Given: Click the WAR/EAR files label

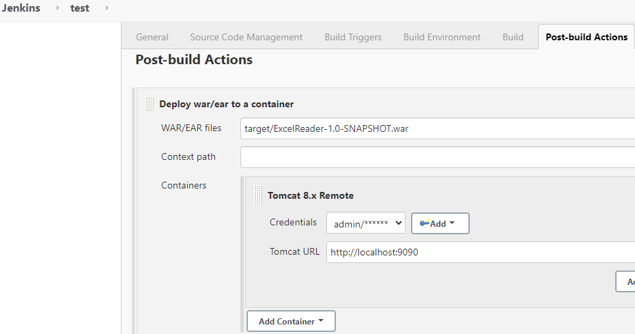Looking at the screenshot, I should click(x=191, y=128).
